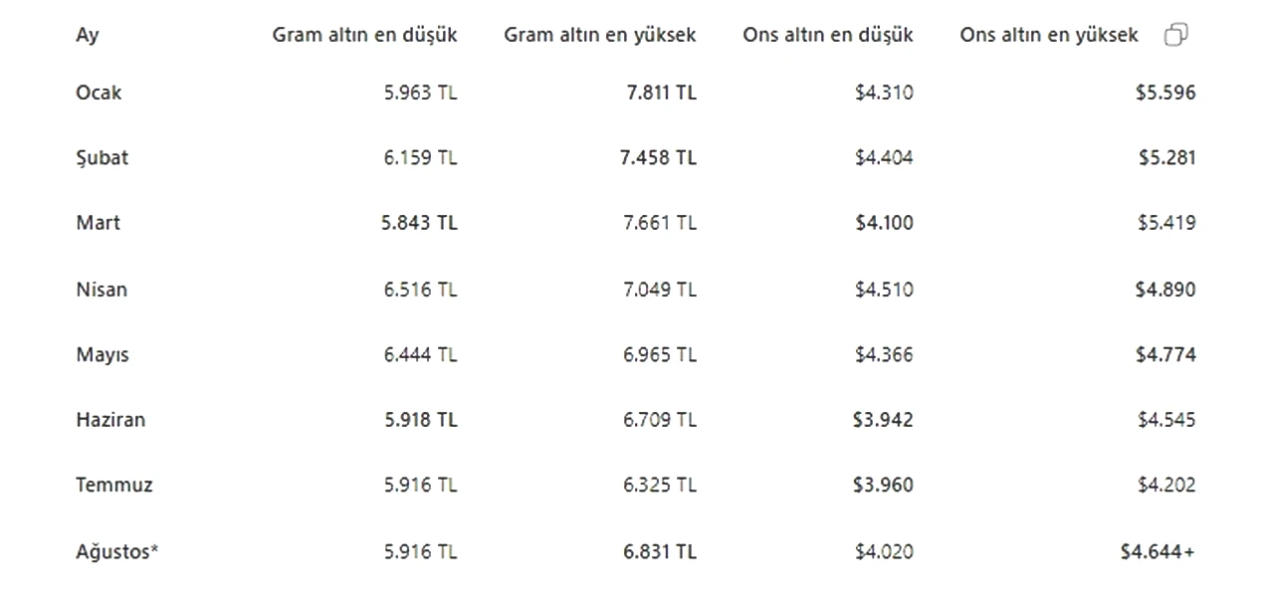Click Ons altın en düşük header
Image resolution: width=1274 pixels, height=602 pixels.
828,35
